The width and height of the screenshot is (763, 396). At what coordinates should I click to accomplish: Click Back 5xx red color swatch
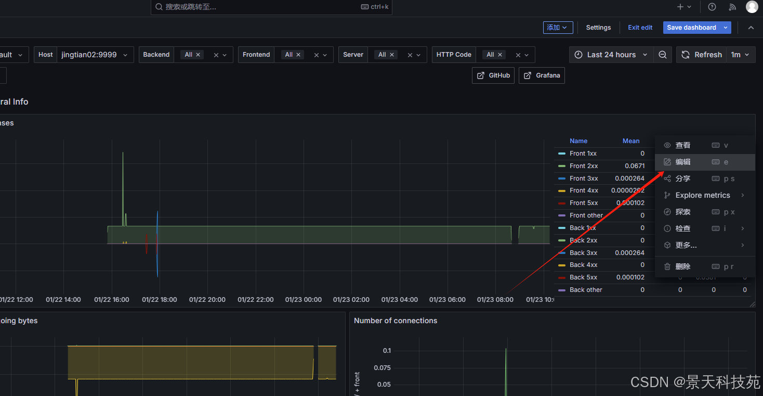[561, 277]
